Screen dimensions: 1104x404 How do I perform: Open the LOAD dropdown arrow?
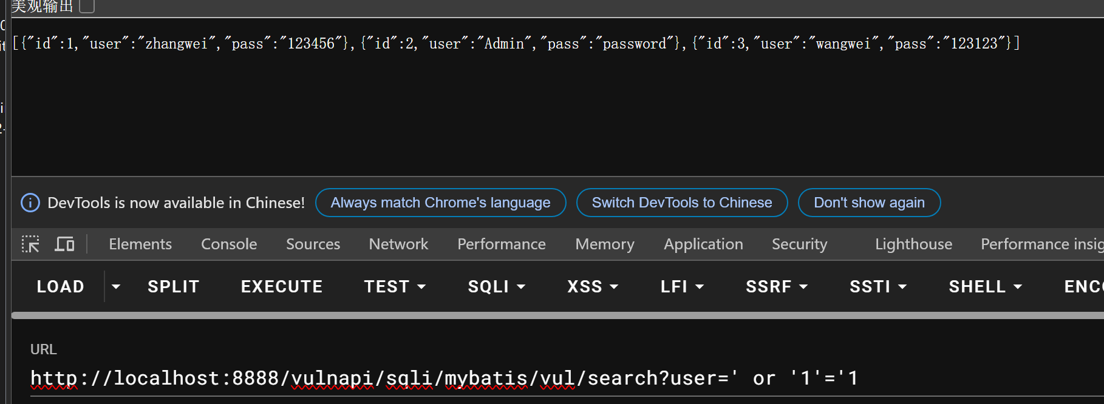tap(116, 286)
